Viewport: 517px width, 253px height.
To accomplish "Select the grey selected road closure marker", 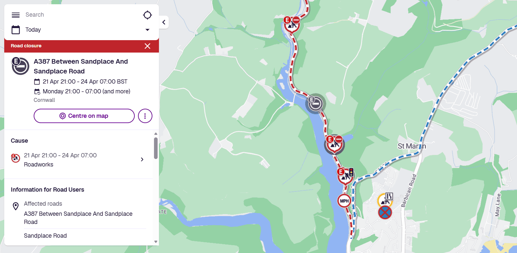I will click(316, 103).
